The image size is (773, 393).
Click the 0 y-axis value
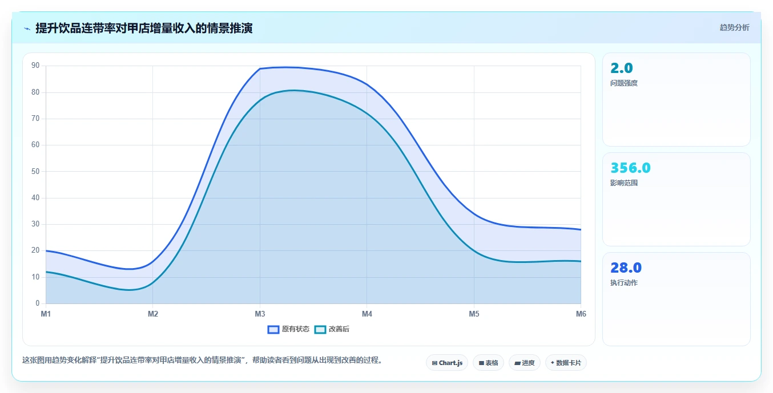coord(38,303)
